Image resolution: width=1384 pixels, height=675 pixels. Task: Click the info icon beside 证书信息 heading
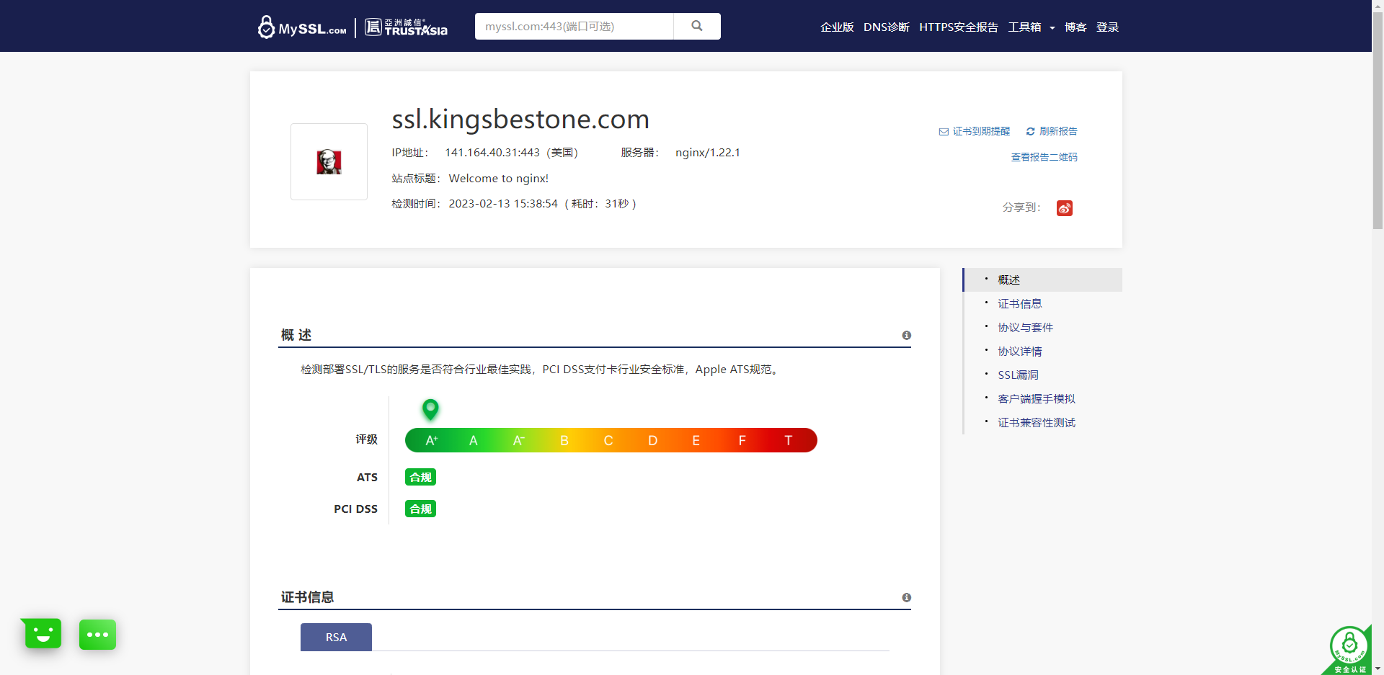[x=906, y=598]
